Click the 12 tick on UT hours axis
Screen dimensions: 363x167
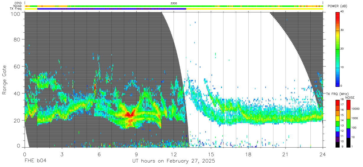click(x=174, y=154)
